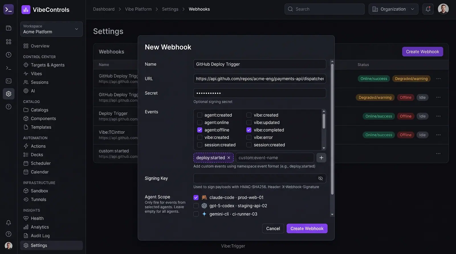Open the wallet icon in left rail

pyautogui.click(x=9, y=28)
